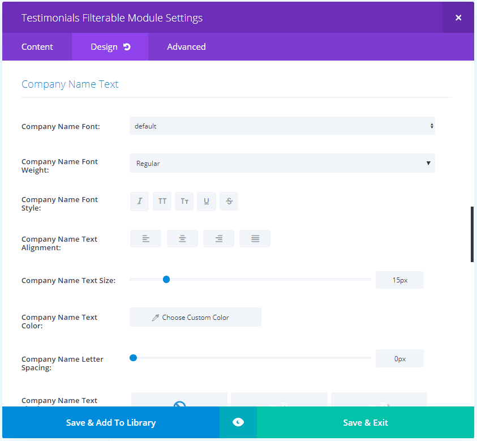Toggle strikethrough font style
477x441 pixels.
pyautogui.click(x=229, y=202)
